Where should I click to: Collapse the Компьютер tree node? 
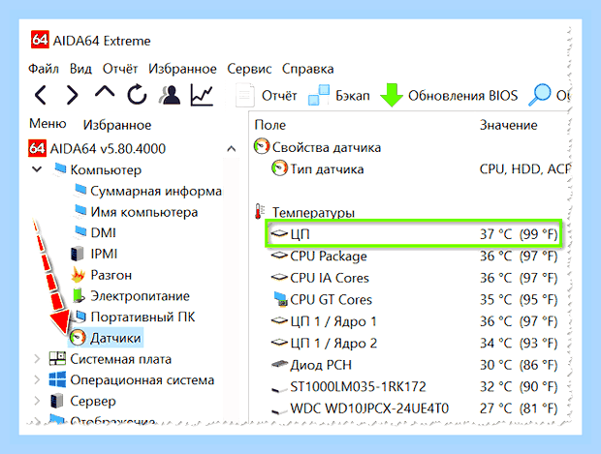[37, 168]
